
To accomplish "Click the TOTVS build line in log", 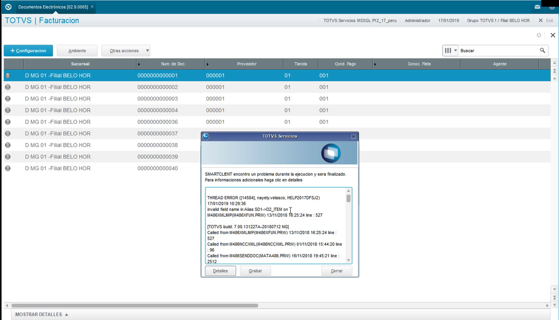I will point(248,227).
